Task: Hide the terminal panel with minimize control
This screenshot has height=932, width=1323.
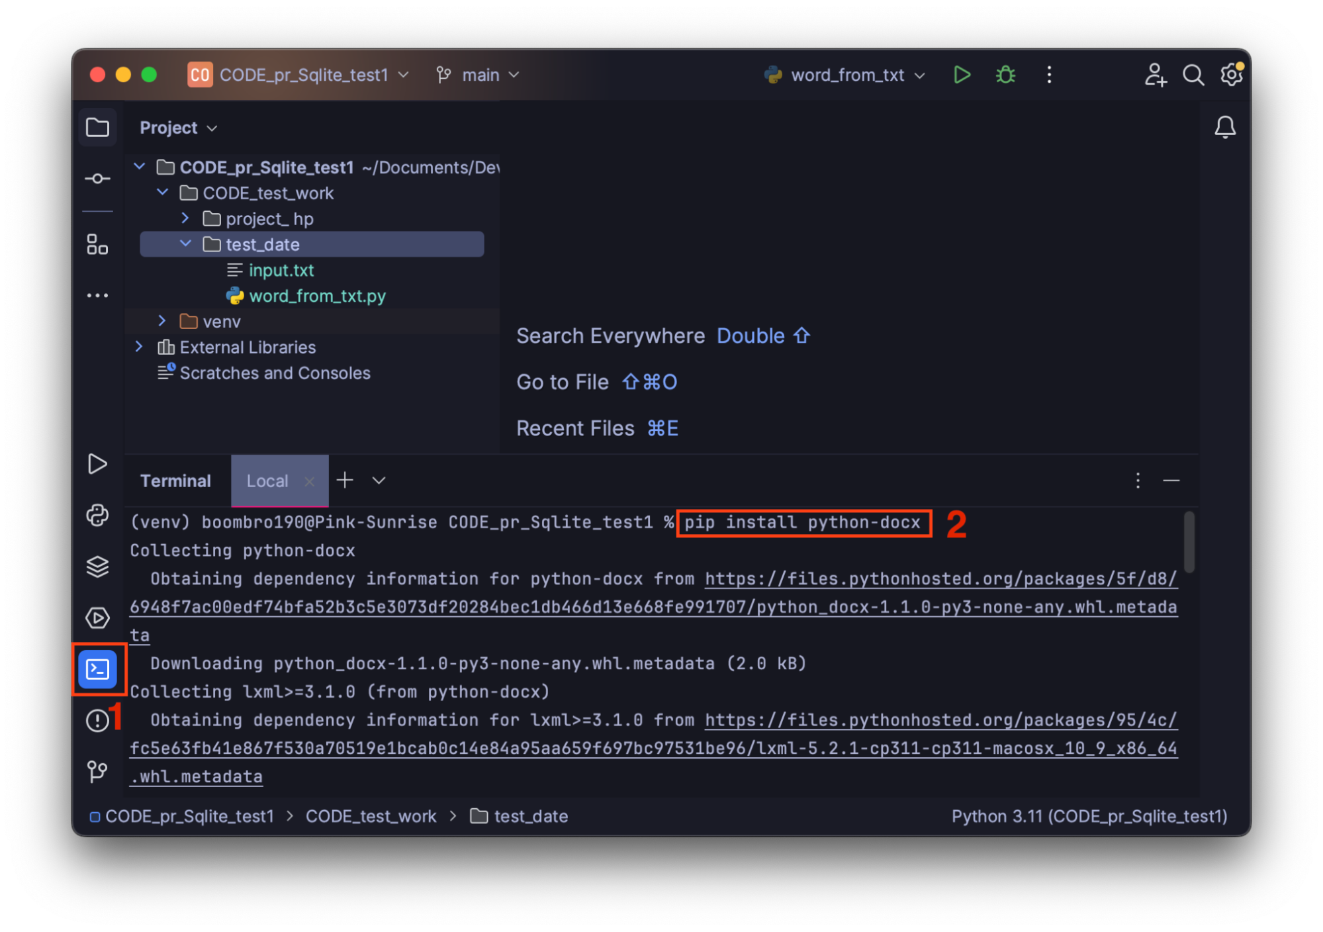Action: pyautogui.click(x=1171, y=481)
